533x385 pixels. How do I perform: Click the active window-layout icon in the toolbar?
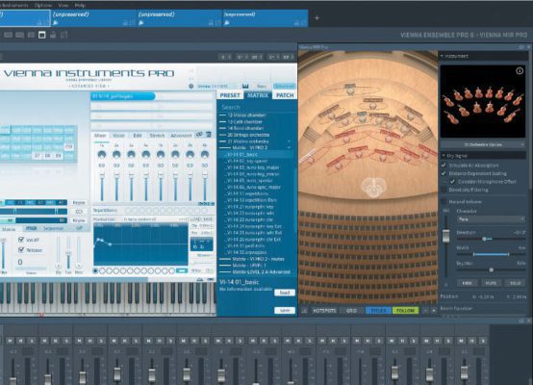pos(42,35)
